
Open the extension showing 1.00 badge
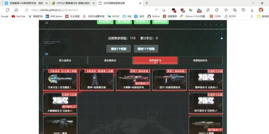[x=199, y=10]
